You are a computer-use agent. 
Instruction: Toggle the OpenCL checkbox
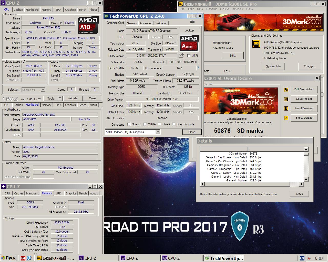click(129, 124)
